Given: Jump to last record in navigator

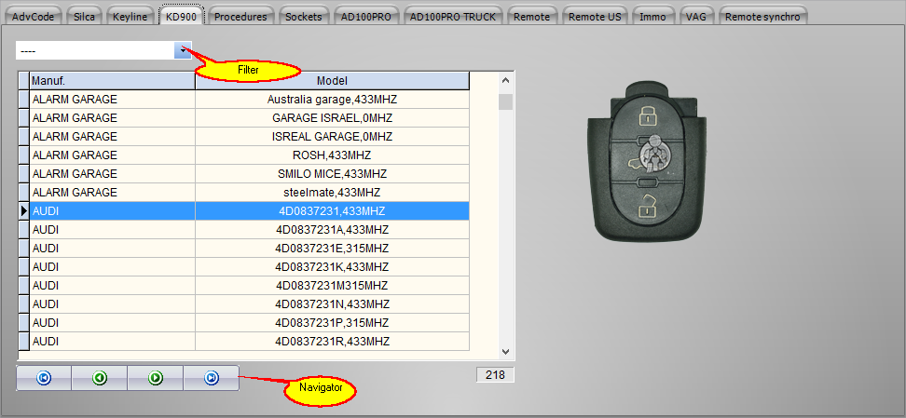Looking at the screenshot, I should [212, 378].
